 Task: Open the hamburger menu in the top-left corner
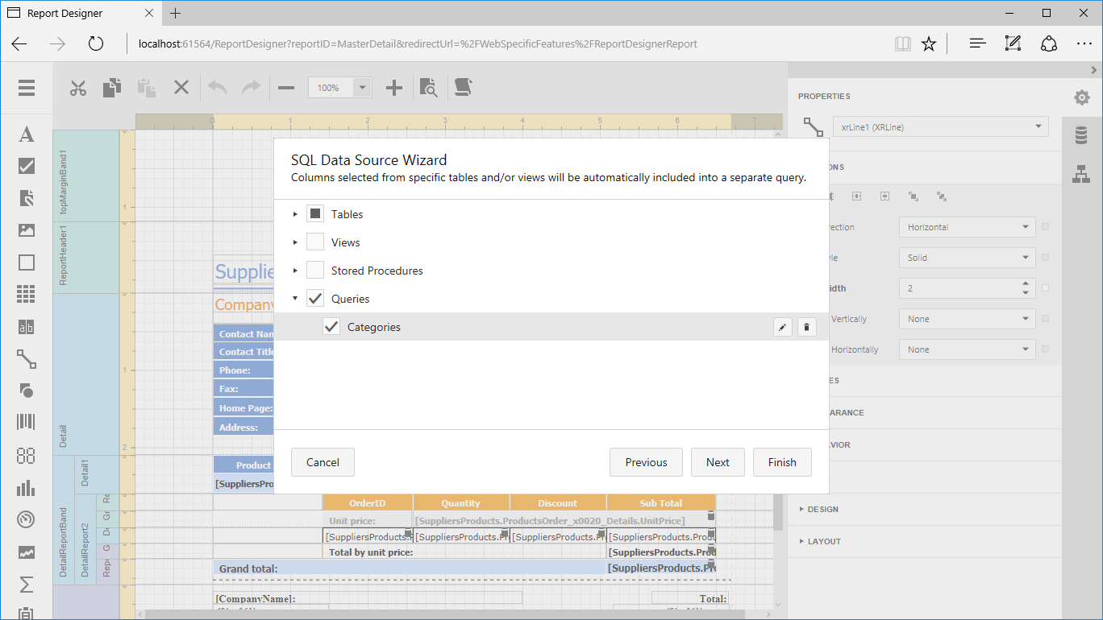pyautogui.click(x=27, y=89)
